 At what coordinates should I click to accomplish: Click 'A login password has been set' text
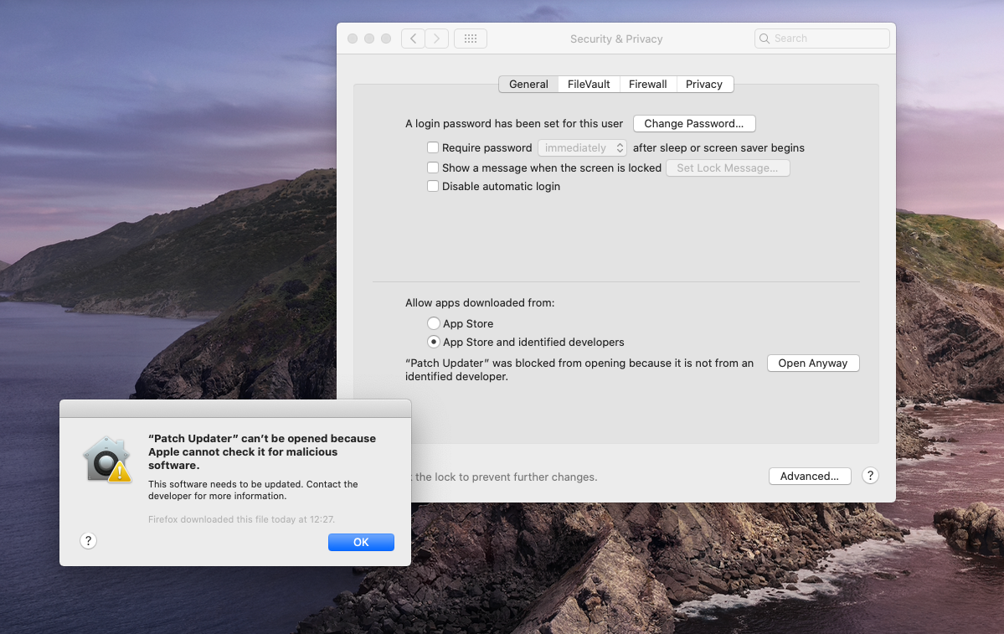[513, 124]
